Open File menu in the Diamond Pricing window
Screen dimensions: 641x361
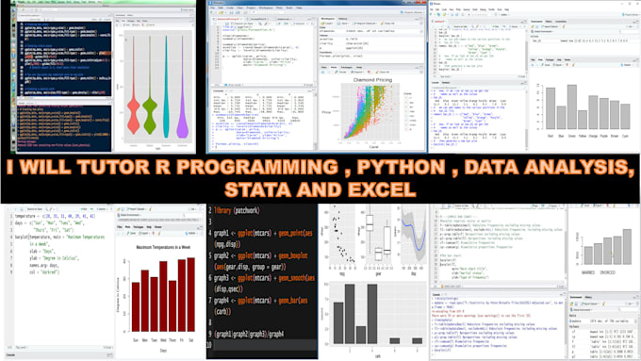pos(213,8)
